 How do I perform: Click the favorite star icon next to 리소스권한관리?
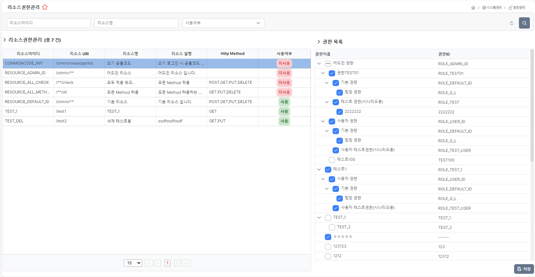45,7
